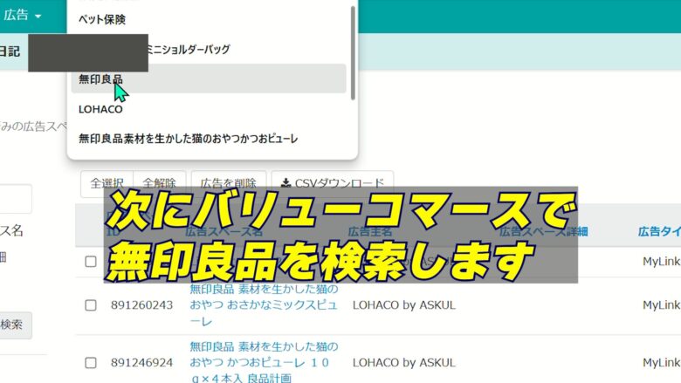681x383 pixels.
Task: Switch to the 日記 tab at top left
Action: pyautogui.click(x=10, y=51)
